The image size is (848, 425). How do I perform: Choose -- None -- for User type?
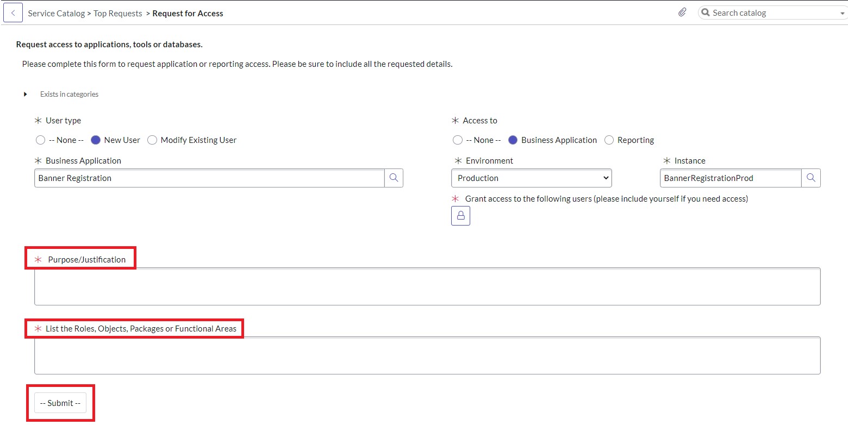[40, 140]
